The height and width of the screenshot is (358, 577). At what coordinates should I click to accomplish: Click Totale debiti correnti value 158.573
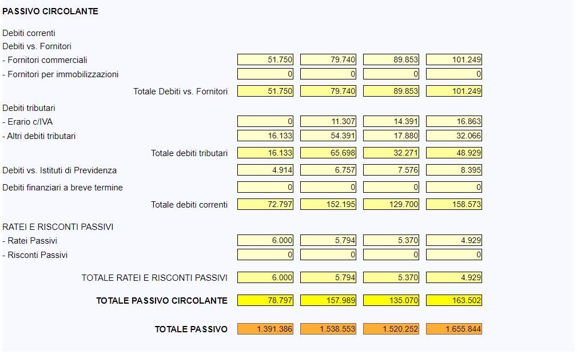point(454,204)
